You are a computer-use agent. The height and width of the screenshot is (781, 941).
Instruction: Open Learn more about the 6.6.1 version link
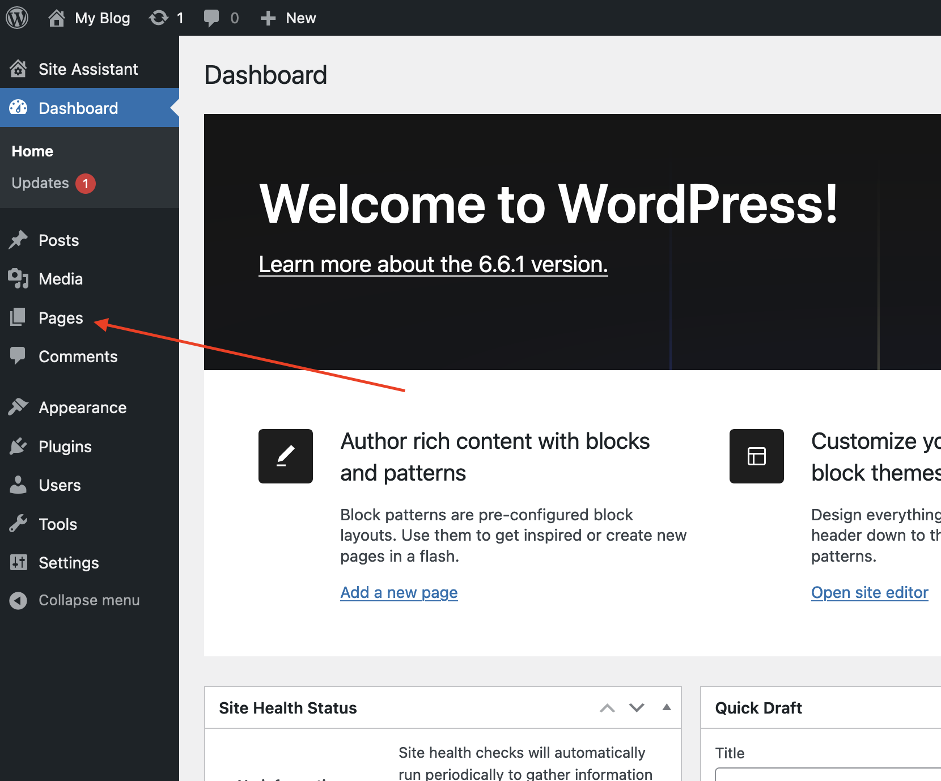click(433, 264)
